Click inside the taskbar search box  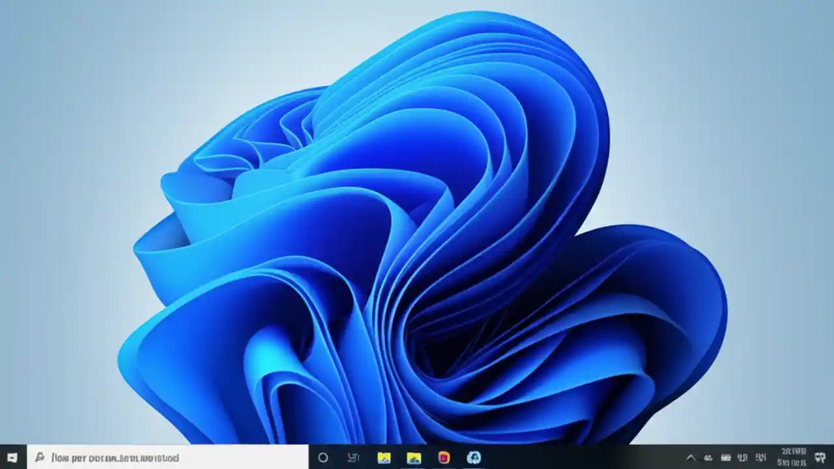(x=163, y=459)
